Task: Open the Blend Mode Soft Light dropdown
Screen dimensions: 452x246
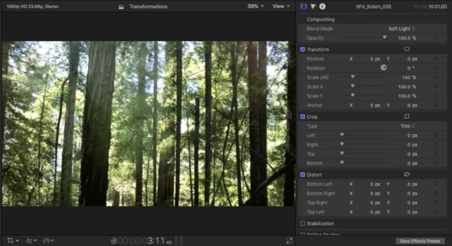Action: [402, 29]
